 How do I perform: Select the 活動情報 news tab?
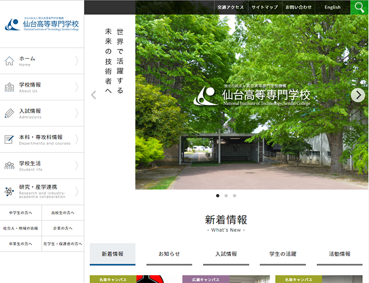coord(340,254)
